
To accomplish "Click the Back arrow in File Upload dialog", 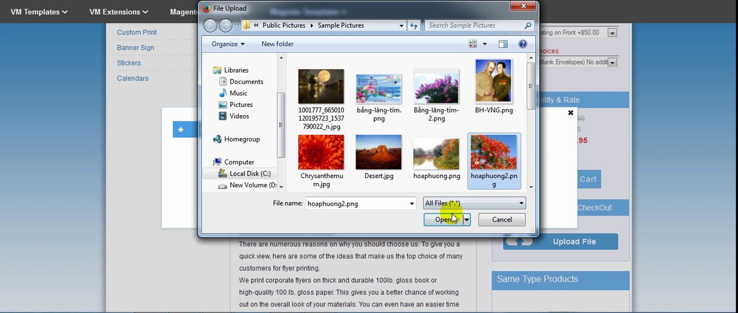I will point(210,26).
